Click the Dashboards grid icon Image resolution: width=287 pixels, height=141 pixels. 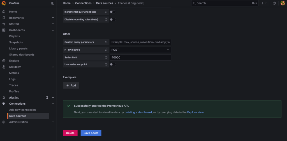coord(4,30)
